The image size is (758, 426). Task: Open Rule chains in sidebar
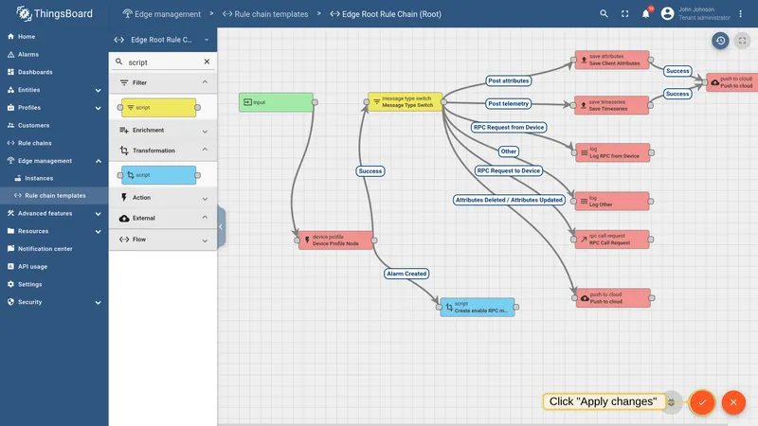pyautogui.click(x=54, y=143)
